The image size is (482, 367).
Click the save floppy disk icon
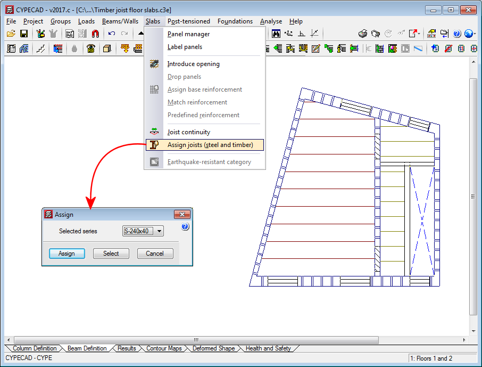click(23, 34)
